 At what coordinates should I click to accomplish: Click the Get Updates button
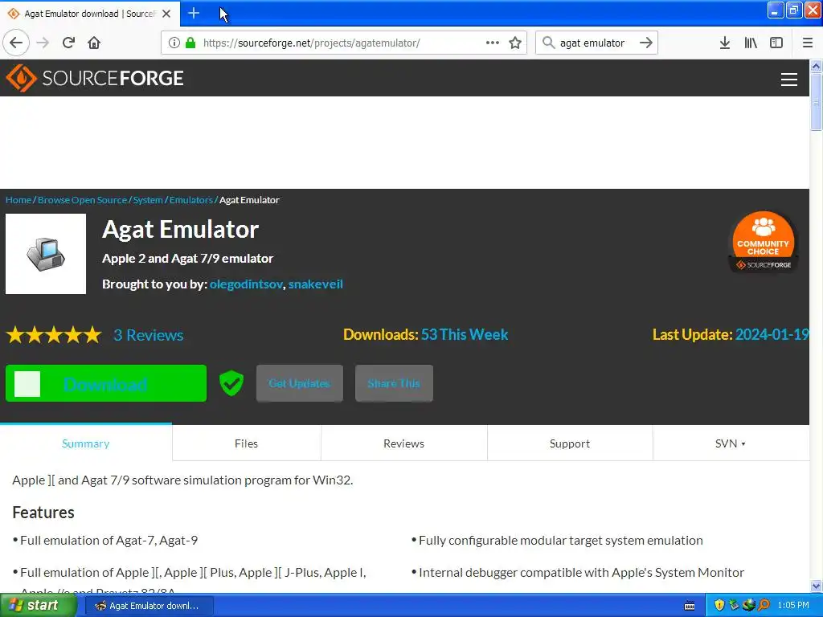[x=300, y=383]
